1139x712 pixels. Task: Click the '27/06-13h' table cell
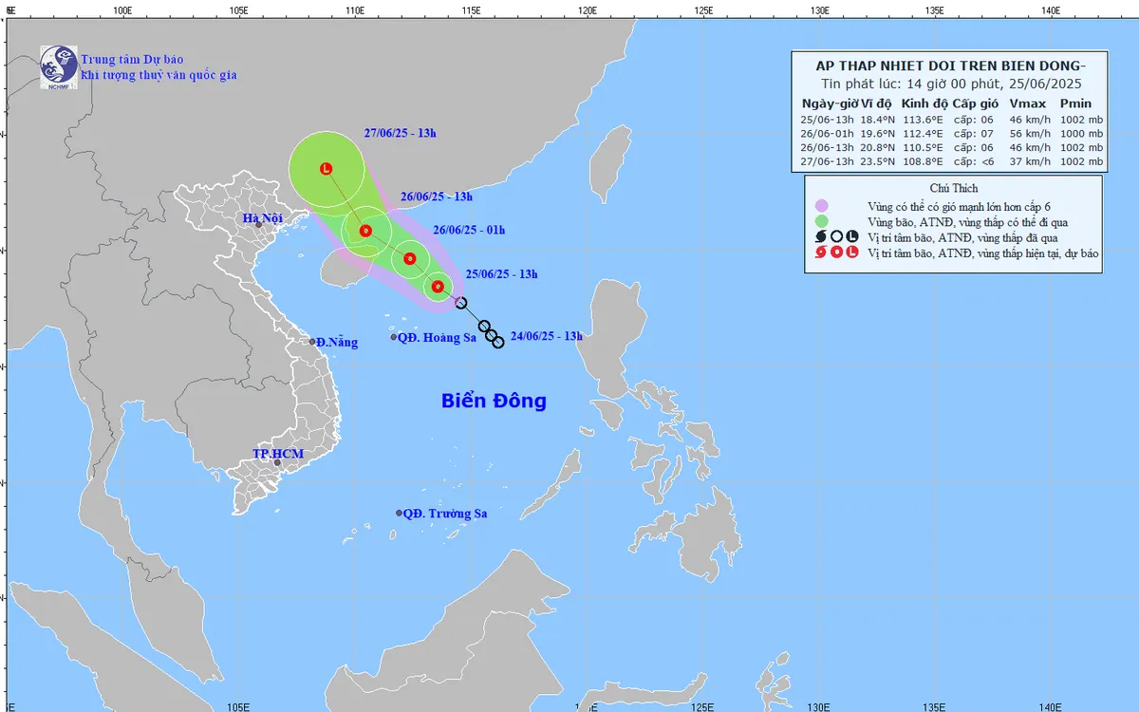coord(829,162)
